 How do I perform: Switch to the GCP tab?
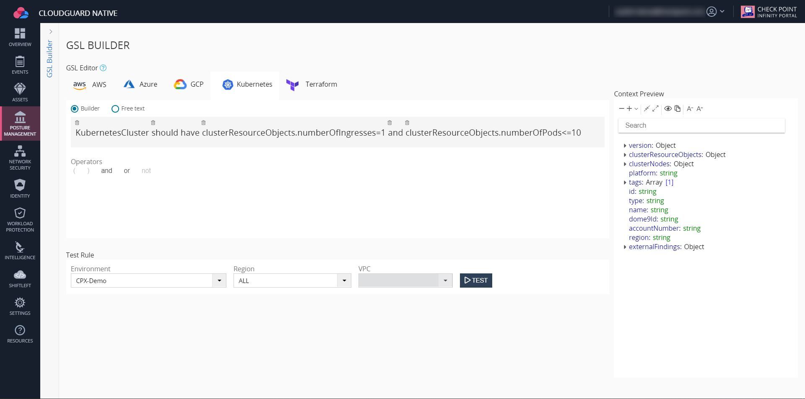coord(189,85)
